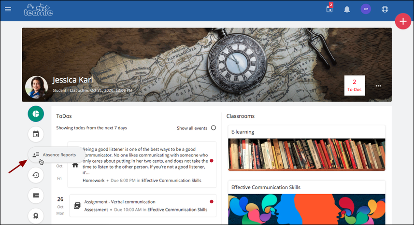Image resolution: width=414 pixels, height=225 pixels.
Task: Open the calendar sidebar icon
Action: (x=36, y=134)
